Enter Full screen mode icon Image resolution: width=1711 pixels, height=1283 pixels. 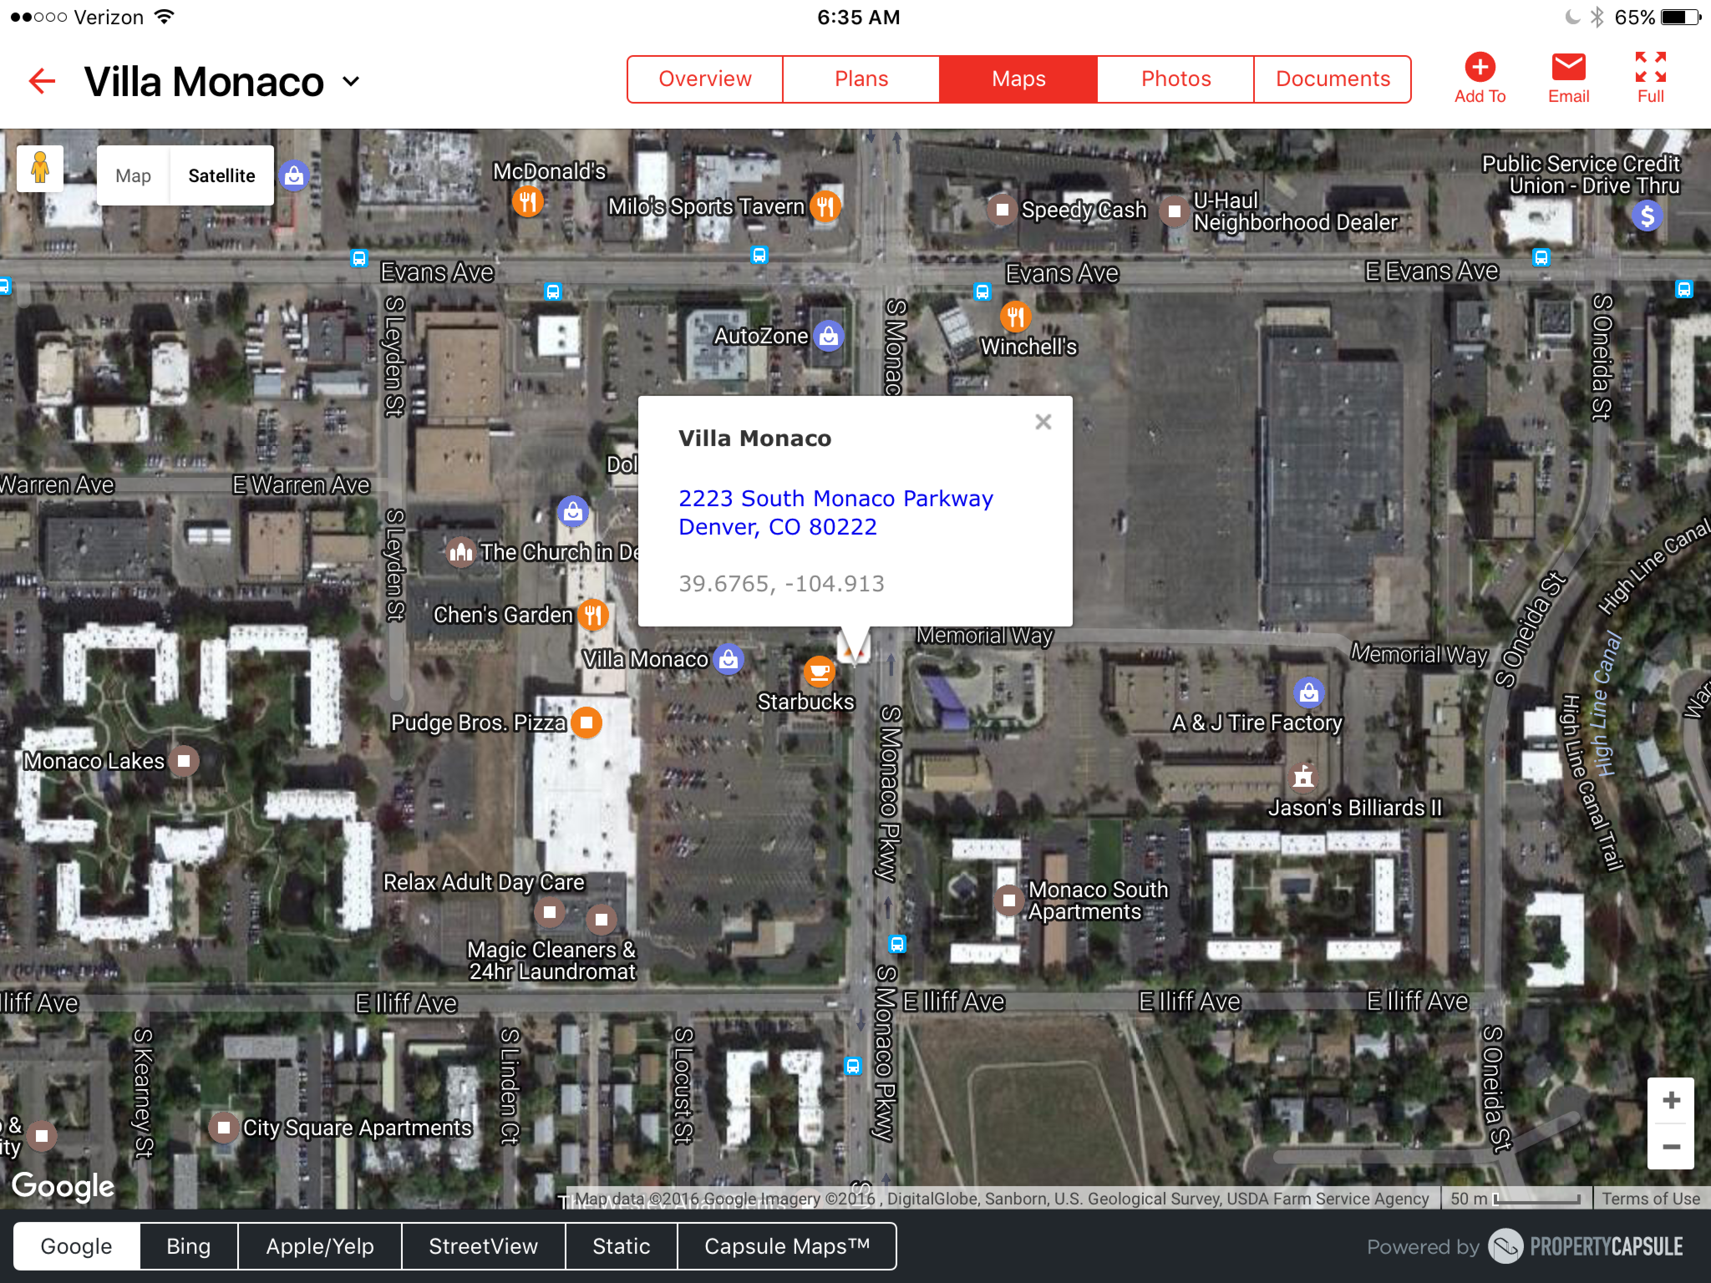pos(1650,67)
